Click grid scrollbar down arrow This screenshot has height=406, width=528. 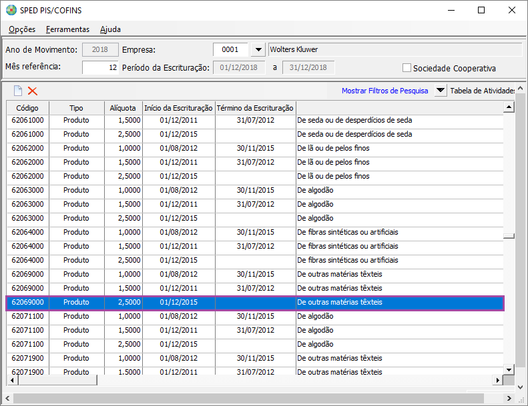pyautogui.click(x=509, y=370)
